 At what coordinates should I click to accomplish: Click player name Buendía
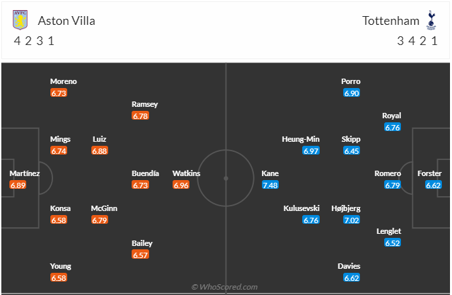tap(145, 173)
